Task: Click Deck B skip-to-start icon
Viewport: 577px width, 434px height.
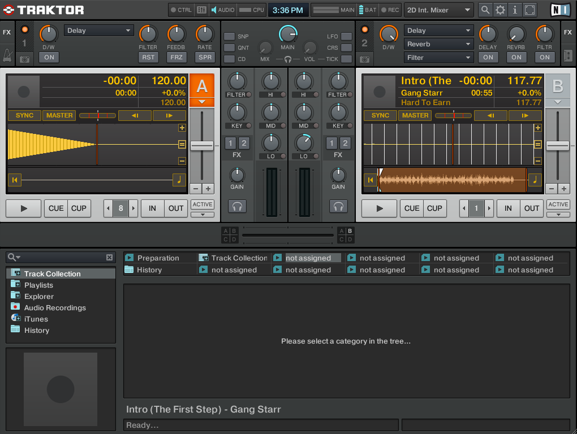Action: (x=370, y=180)
